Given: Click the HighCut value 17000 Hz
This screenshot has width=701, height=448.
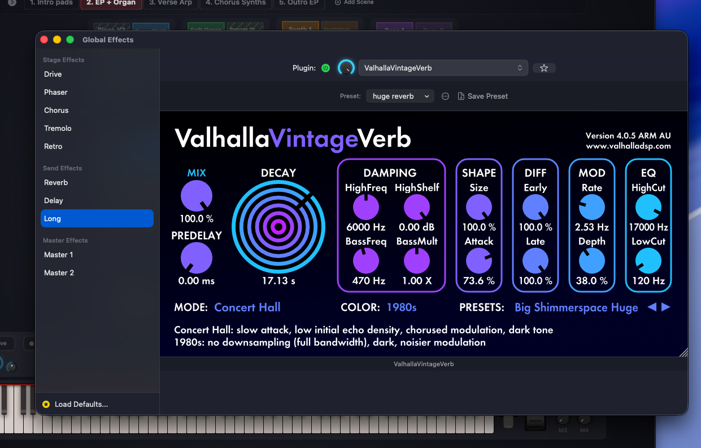Looking at the screenshot, I should (x=648, y=227).
